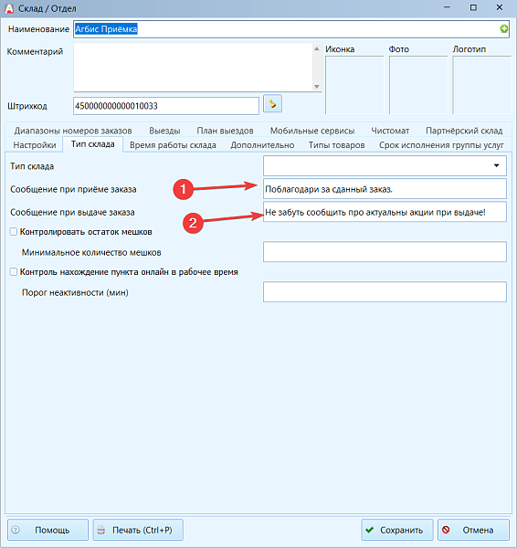The height and width of the screenshot is (548, 517).
Task: Select the Выезды tab
Action: click(x=164, y=131)
